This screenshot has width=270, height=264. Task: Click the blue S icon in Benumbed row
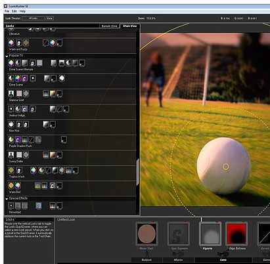(39, 206)
